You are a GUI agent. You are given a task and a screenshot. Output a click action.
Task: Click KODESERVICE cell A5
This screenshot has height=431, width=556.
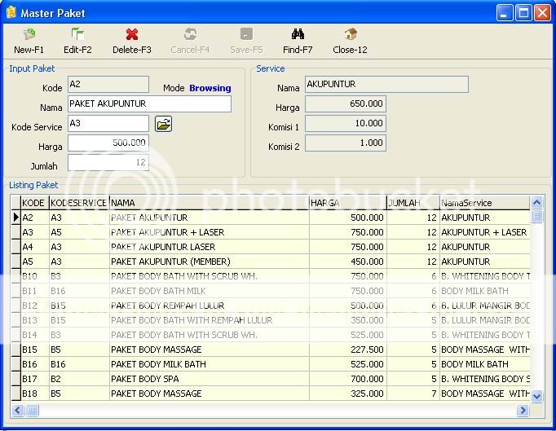click(79, 232)
